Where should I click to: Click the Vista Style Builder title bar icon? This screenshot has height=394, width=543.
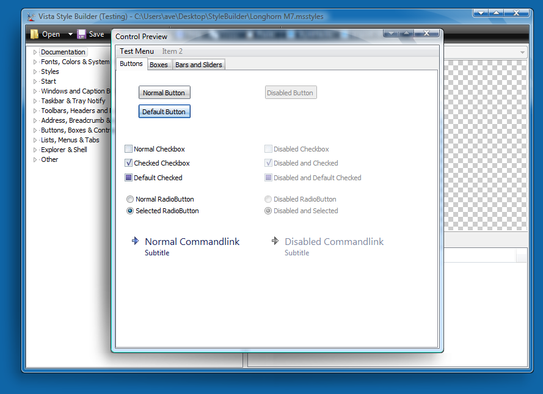point(31,16)
